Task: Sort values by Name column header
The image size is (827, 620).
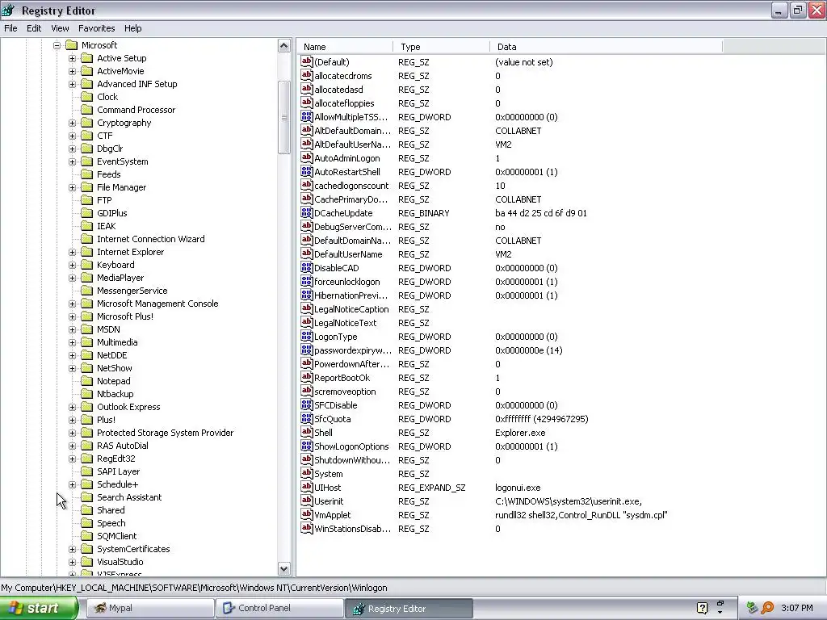Action: [x=346, y=47]
